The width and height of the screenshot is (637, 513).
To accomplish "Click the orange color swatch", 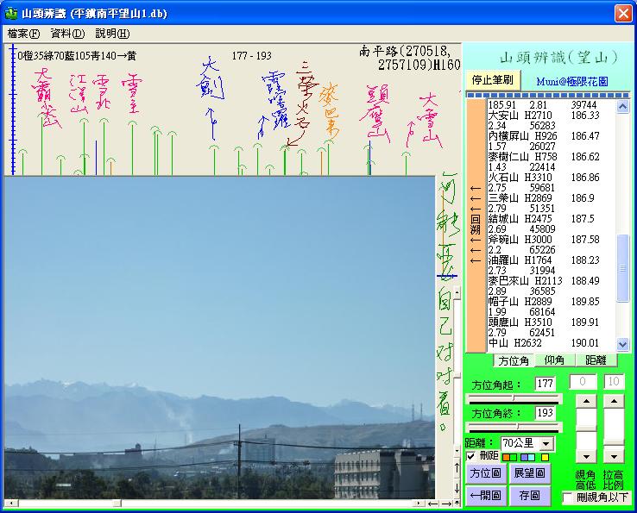I will click(x=506, y=457).
